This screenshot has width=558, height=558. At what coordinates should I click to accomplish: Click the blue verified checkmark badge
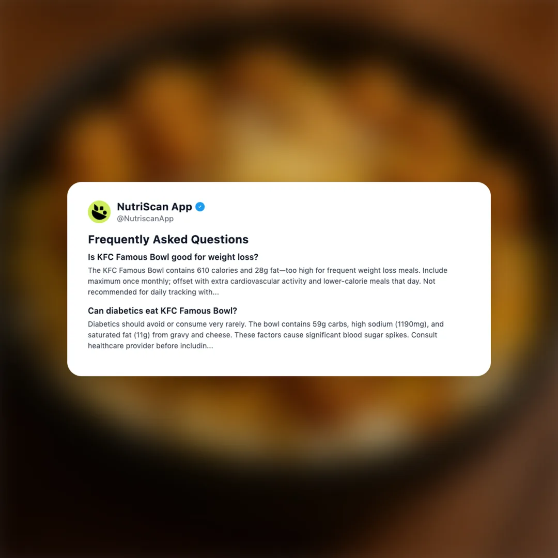point(200,207)
